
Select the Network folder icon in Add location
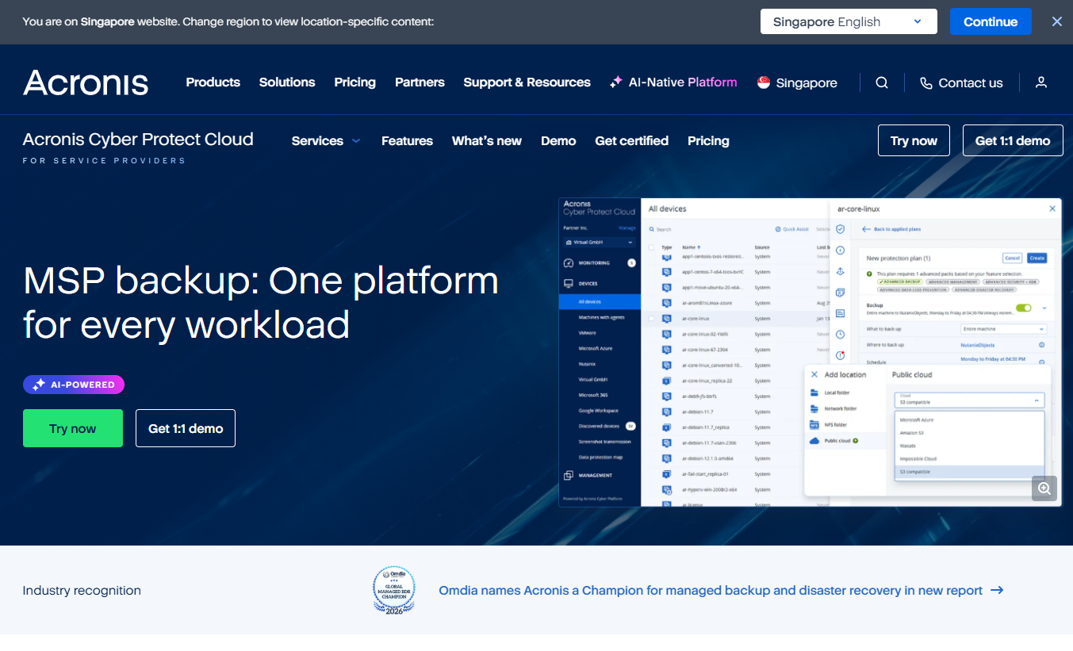pos(814,408)
